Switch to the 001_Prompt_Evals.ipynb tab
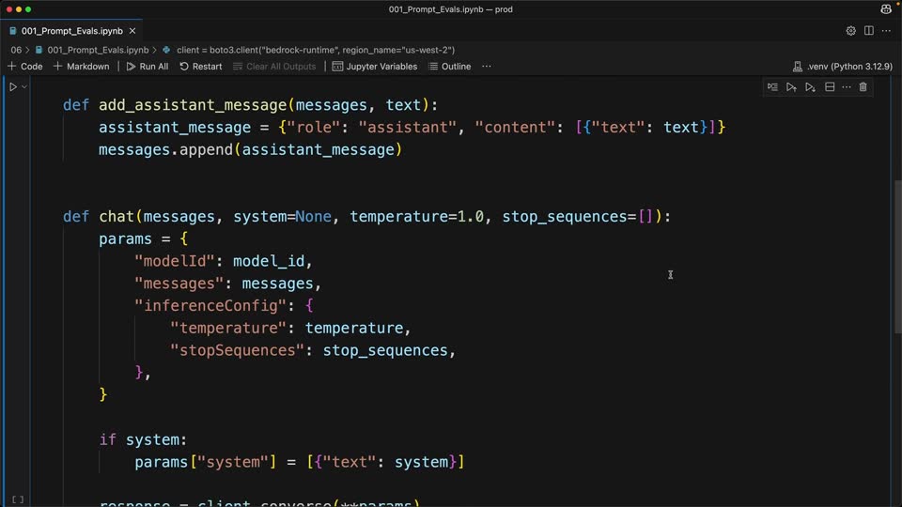Image resolution: width=902 pixels, height=507 pixels. point(72,31)
